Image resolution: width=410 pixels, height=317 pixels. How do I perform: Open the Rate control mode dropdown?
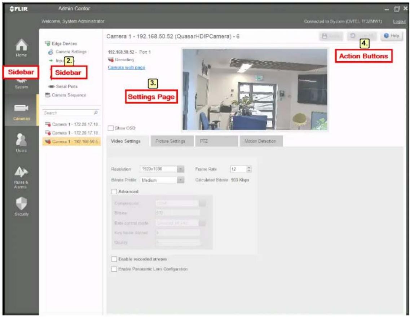(180, 223)
